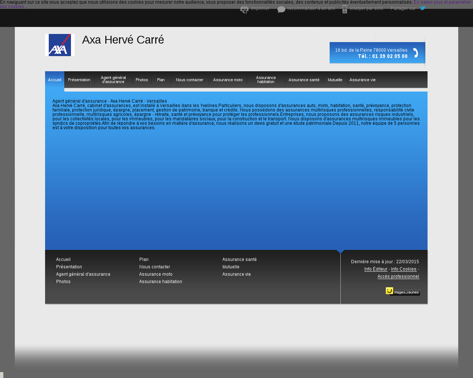Screen dimensions: 473x378
Task: Click recommander à un ami
Action: pyautogui.click(x=311, y=8)
